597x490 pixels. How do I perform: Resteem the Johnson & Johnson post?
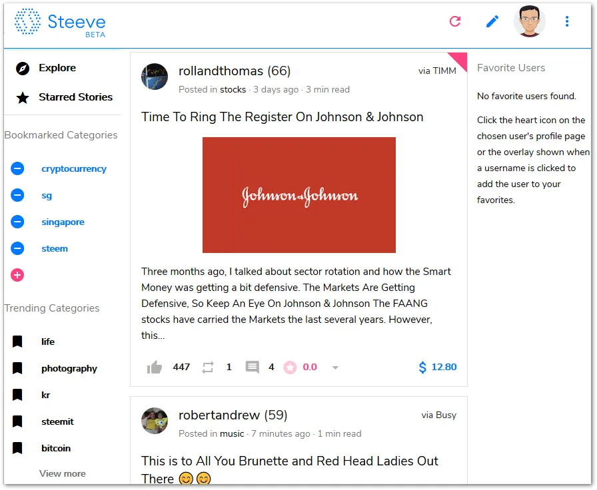(208, 367)
